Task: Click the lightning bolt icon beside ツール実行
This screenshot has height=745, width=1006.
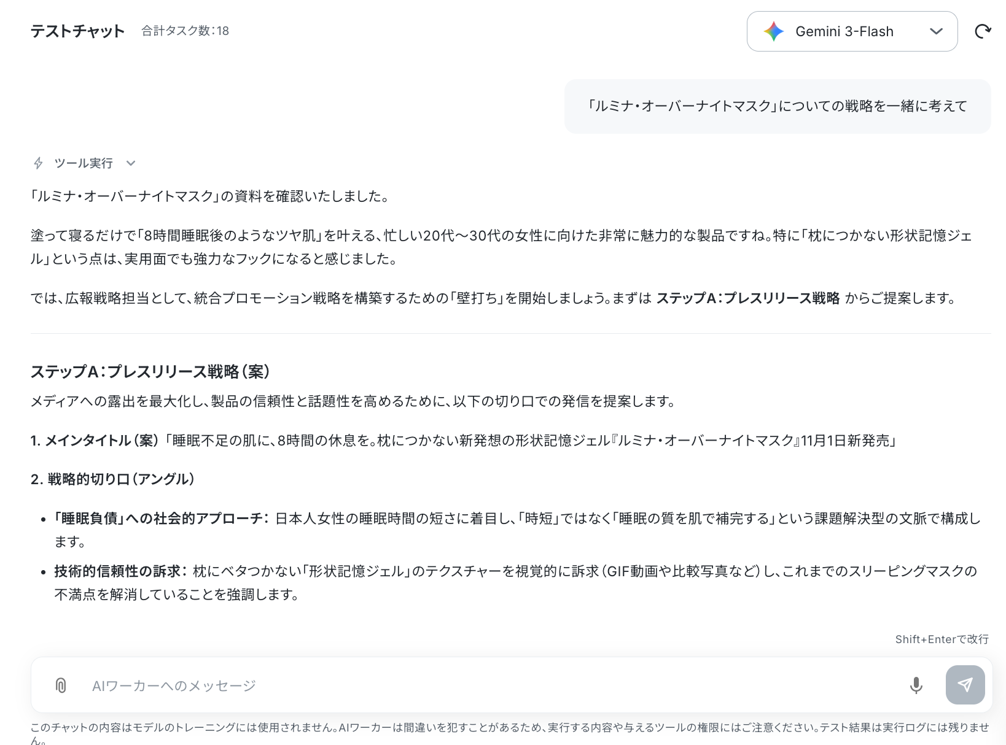Action: pos(38,163)
